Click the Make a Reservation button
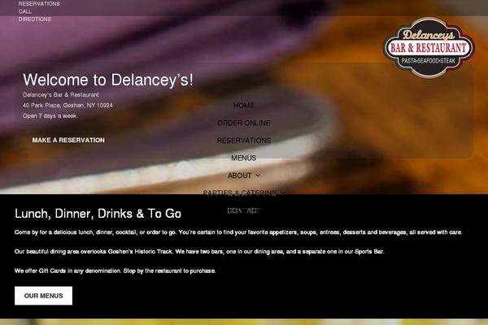488x325 pixels. pos(68,141)
